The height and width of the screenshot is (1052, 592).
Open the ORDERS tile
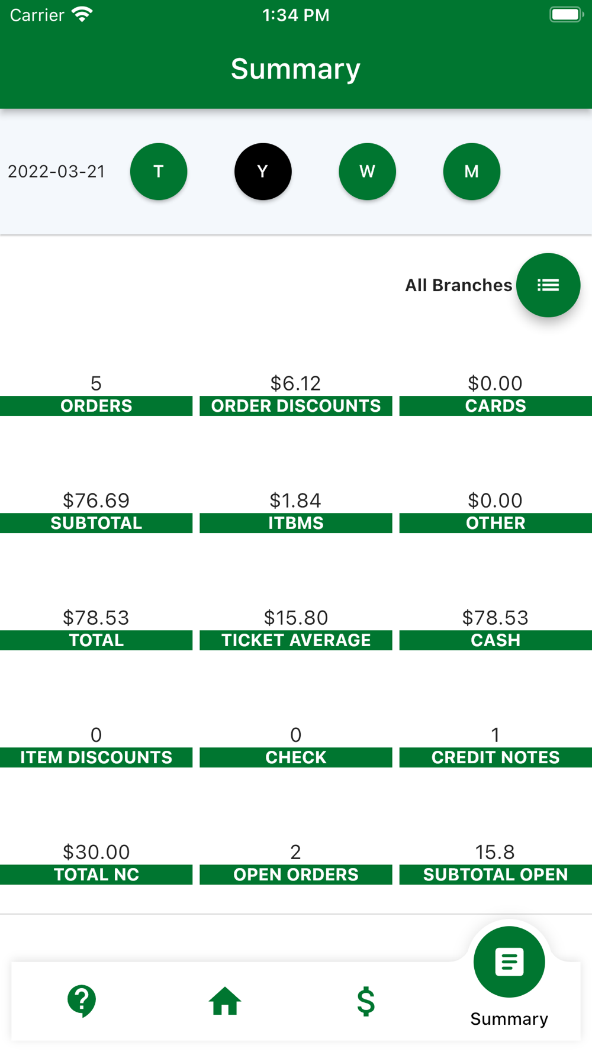pos(96,395)
